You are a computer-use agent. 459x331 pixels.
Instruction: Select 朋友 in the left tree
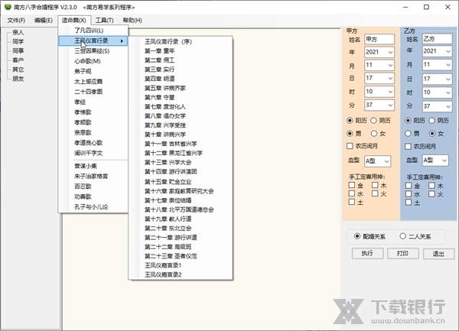point(18,79)
